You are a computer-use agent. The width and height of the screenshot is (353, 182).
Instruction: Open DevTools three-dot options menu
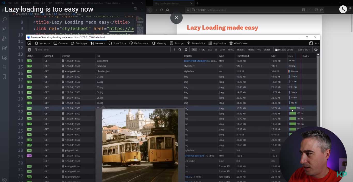(x=317, y=43)
